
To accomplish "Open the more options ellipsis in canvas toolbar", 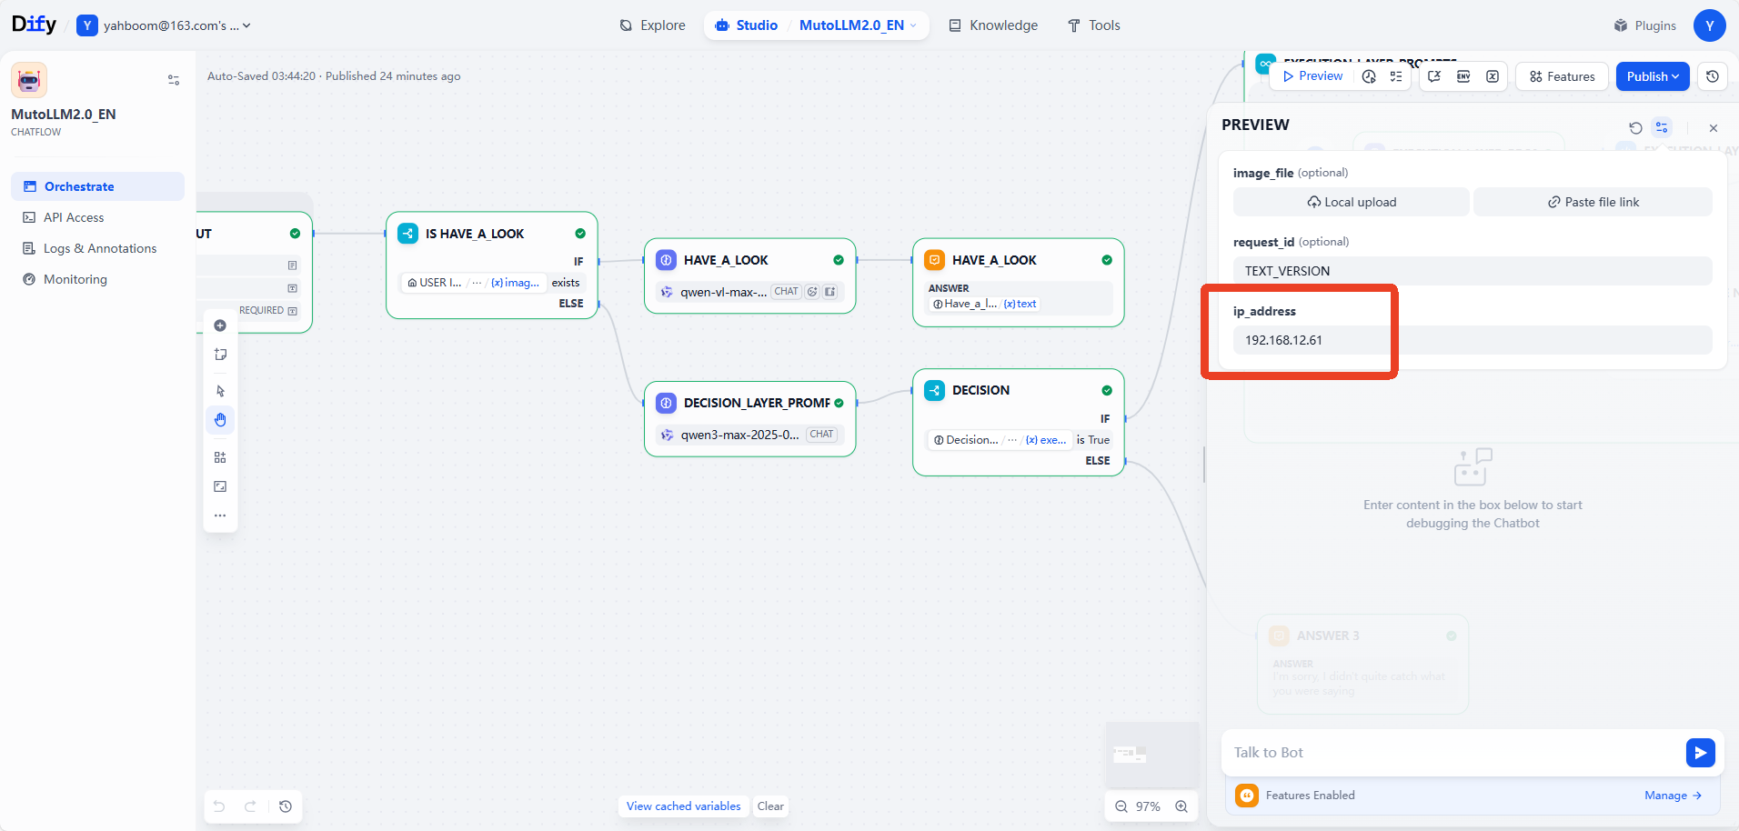I will click(x=220, y=516).
